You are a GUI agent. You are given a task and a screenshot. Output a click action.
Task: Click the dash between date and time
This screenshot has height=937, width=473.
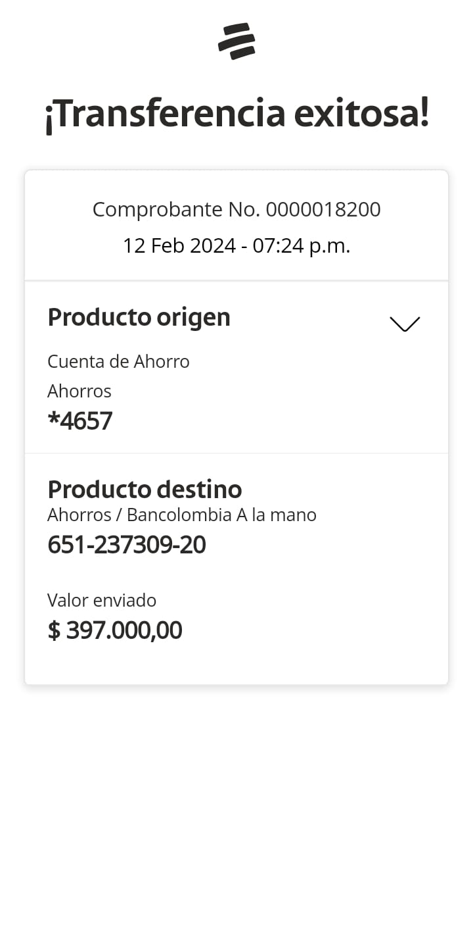pos(244,247)
